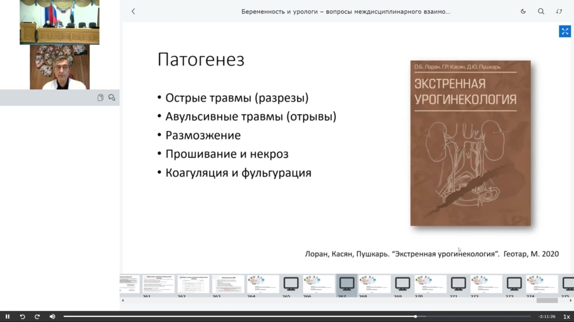Click the skip forward icon
This screenshot has width=574, height=322.
(37, 316)
